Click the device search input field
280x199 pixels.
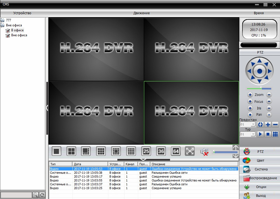tap(16, 195)
